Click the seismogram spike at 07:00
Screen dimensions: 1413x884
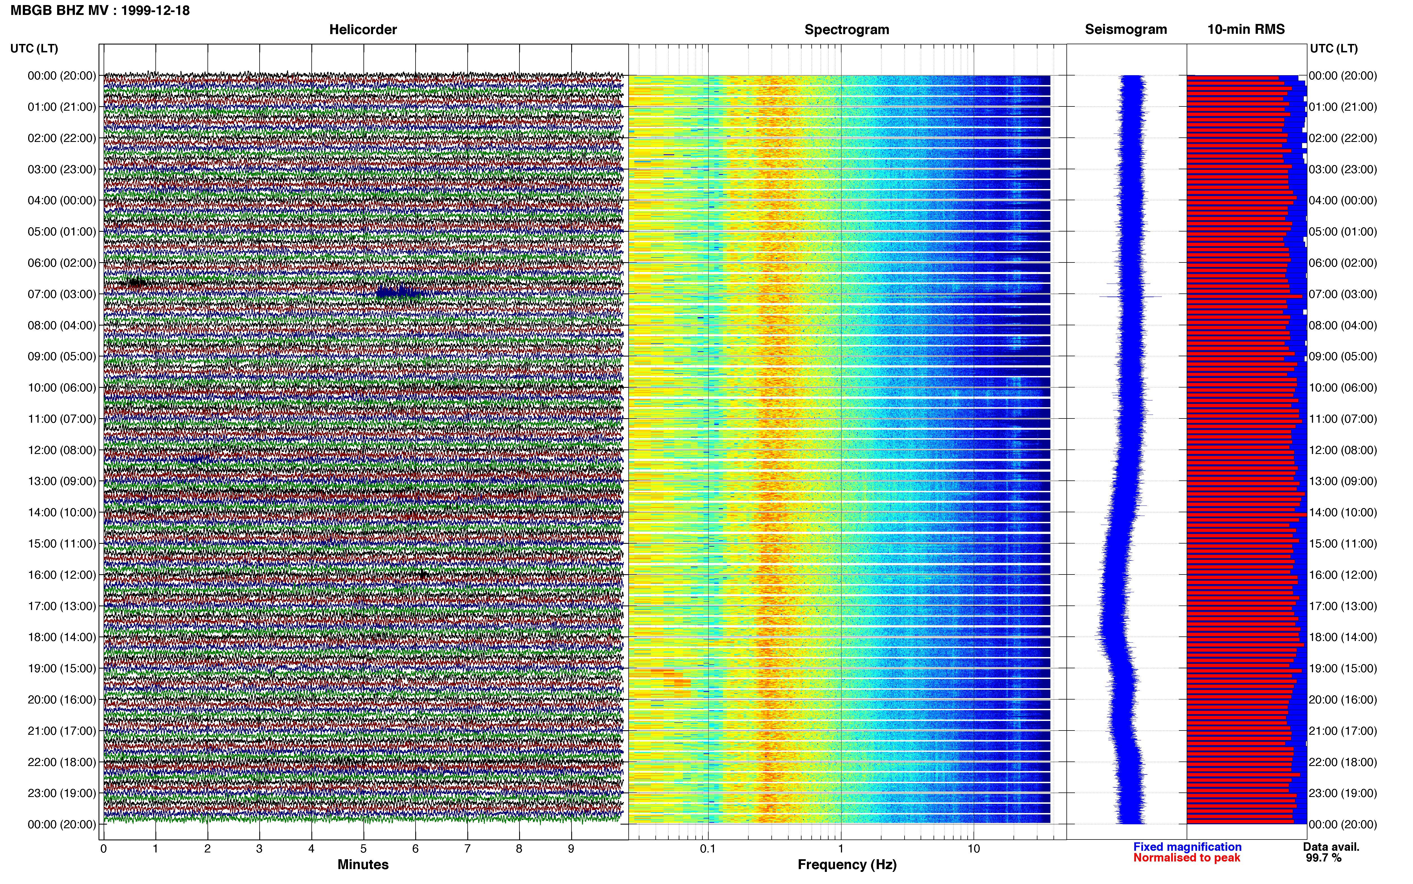(x=1131, y=297)
